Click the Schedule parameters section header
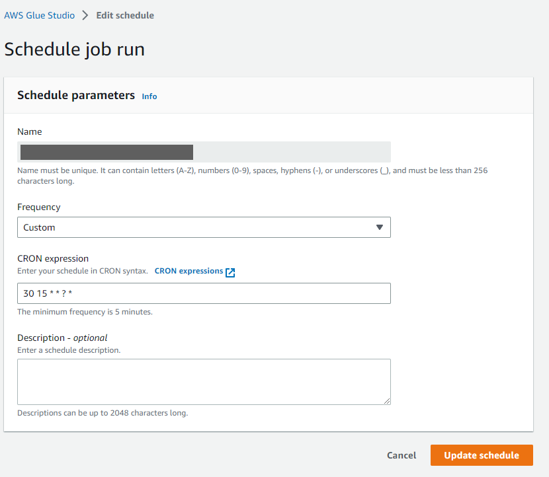The width and height of the screenshot is (549, 477). [76, 95]
